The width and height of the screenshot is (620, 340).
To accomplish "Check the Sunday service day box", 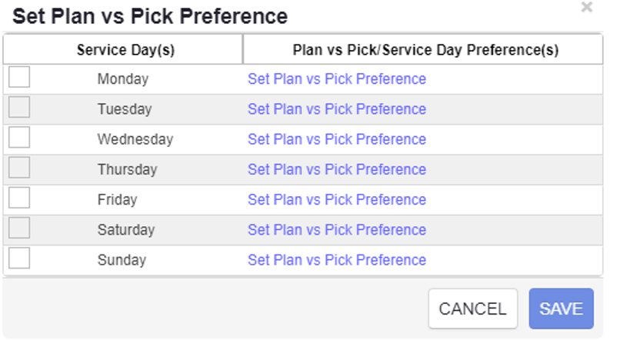I will pyautogui.click(x=19, y=258).
